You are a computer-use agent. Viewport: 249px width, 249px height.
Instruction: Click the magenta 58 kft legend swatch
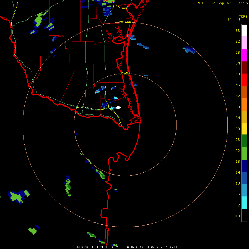pyautogui.click(x=244, y=55)
